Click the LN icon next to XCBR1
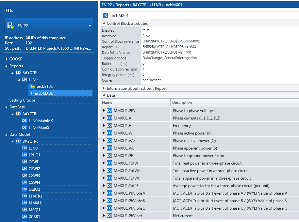The image size is (299, 222). coord(25,216)
